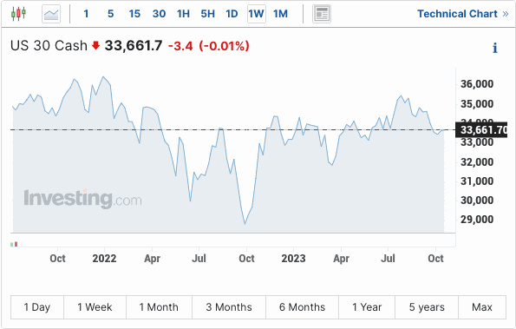The height and width of the screenshot is (329, 516).
Task: Click the red down arrow indicator
Action: (95, 45)
